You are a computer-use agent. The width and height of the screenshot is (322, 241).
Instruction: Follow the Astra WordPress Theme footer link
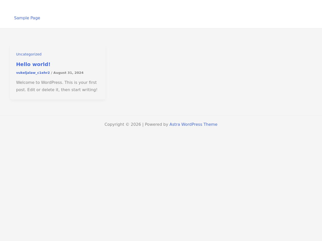point(193,124)
